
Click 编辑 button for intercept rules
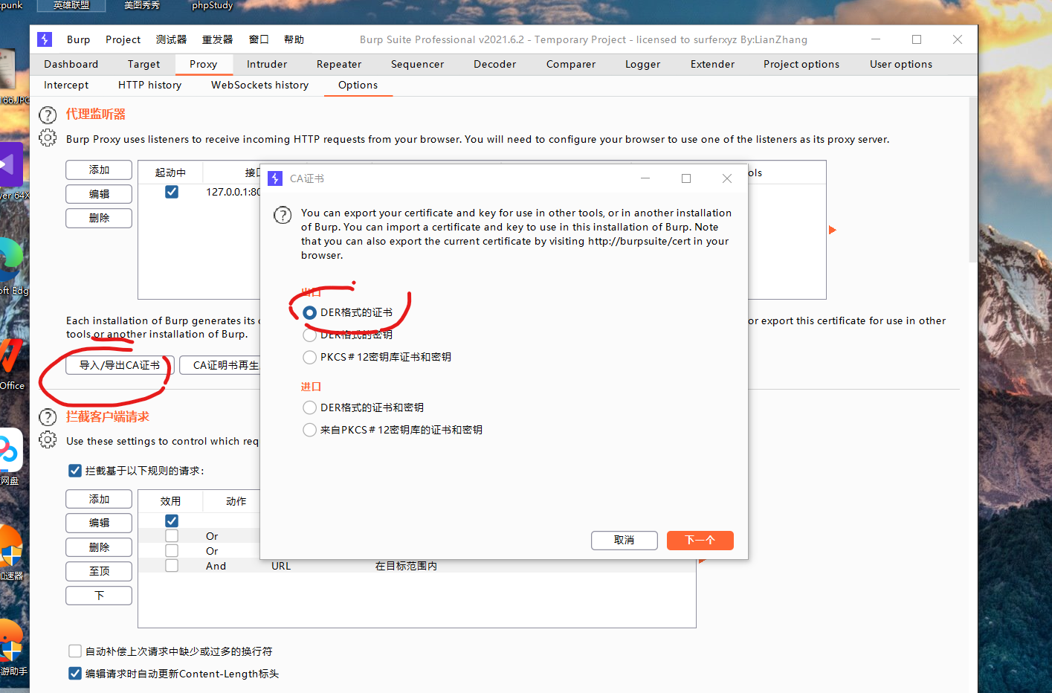pyautogui.click(x=99, y=523)
